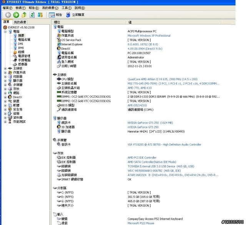Screen dimensions: 246x225
Task: Select IPMI in the tree
Action: coord(21,48)
